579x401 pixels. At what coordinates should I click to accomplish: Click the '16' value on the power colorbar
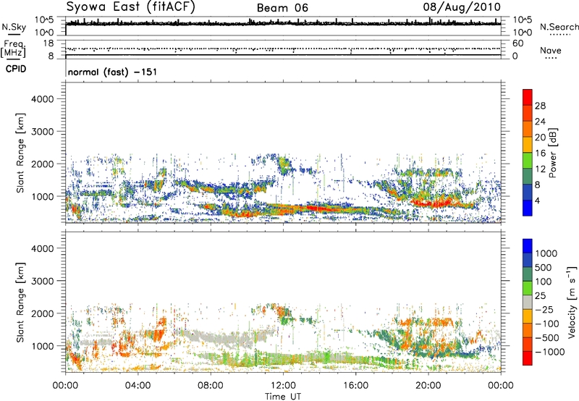(540, 153)
